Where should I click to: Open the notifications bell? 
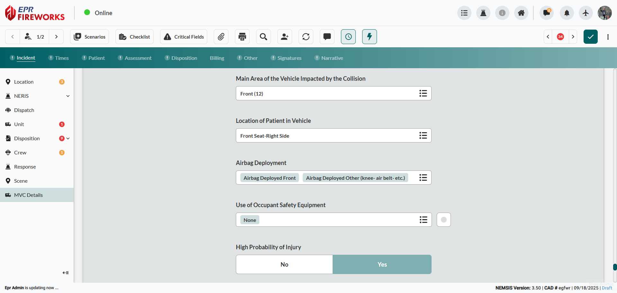pos(567,13)
